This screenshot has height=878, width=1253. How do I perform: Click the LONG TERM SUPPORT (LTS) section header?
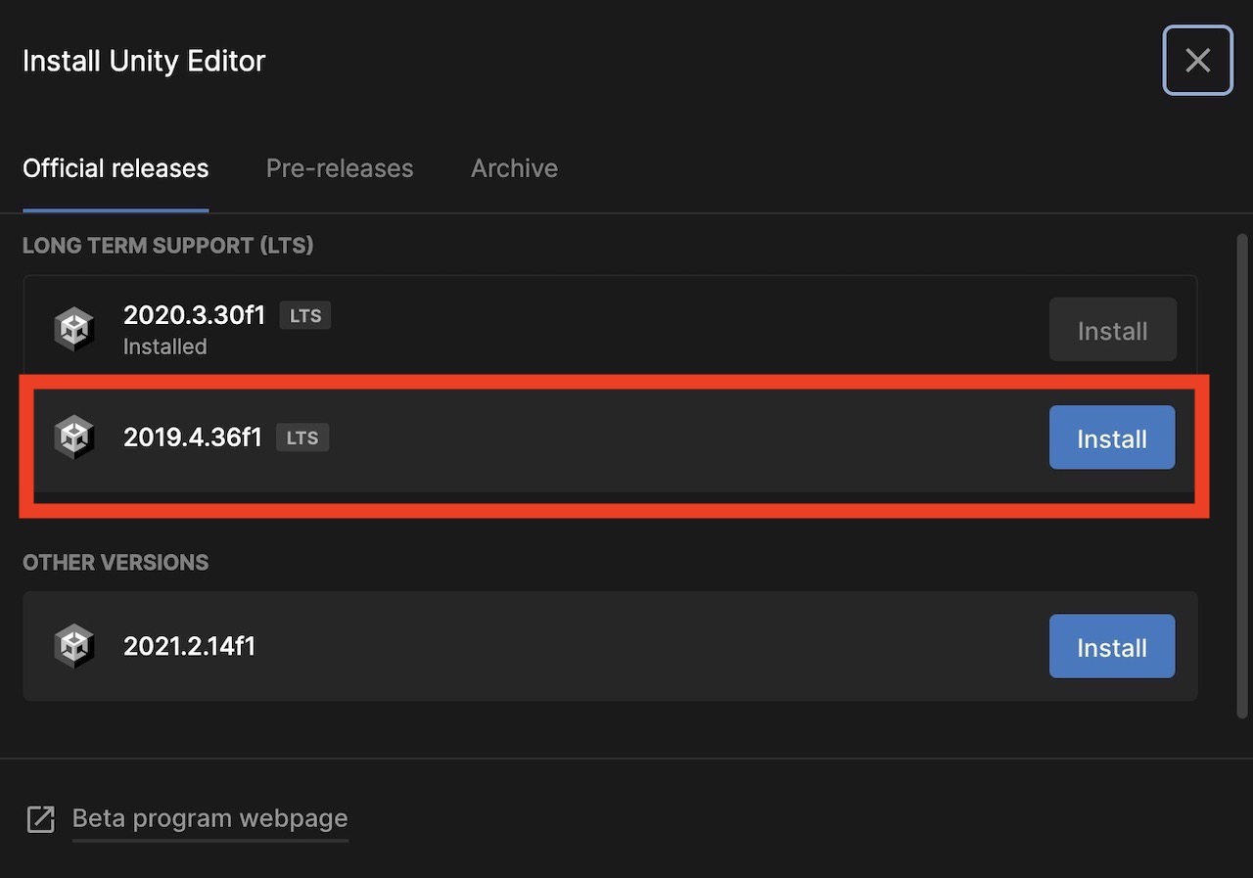coord(167,246)
